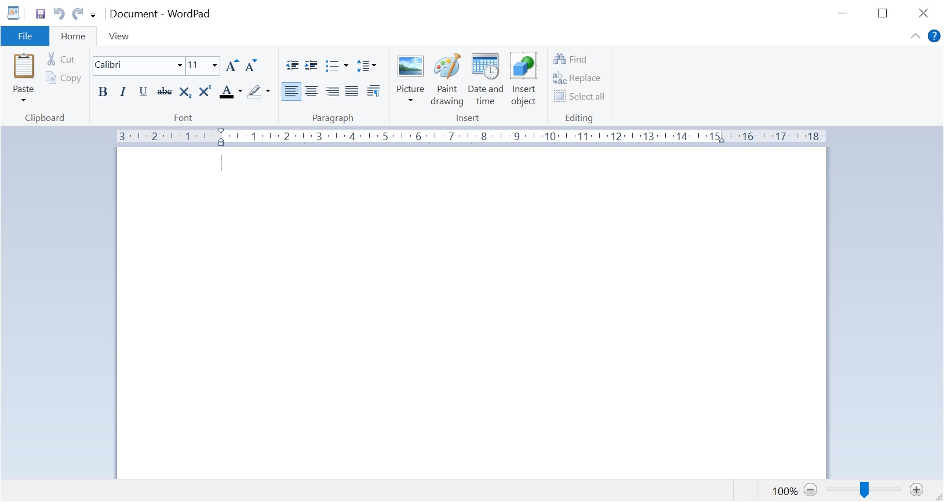Collapse the ribbon with the chevron
The height and width of the screenshot is (502, 944).
916,36
